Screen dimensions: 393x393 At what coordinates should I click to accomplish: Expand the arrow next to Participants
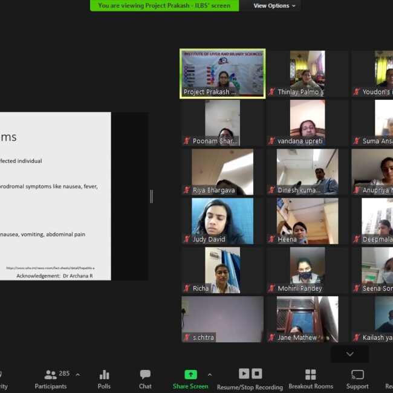[77, 374]
